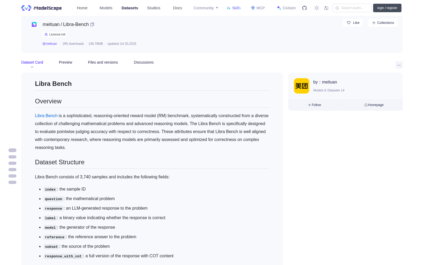Viewport: 424px width, 265px height.
Task: Click the updated Jul 30,2025 text
Action: (122, 44)
